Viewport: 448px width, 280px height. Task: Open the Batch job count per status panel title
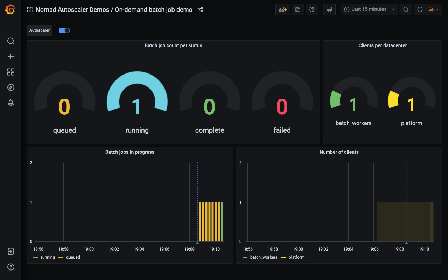point(173,45)
